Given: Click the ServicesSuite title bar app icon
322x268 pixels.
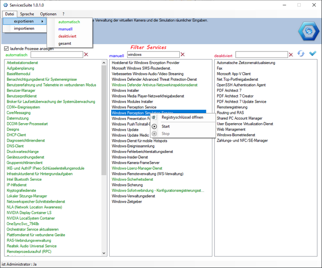Looking at the screenshot, I should tap(5, 5).
